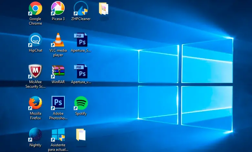Screen dimensions: 252x152
Task: Select the Picasa 3 shortcut icon
Action: 58,8
